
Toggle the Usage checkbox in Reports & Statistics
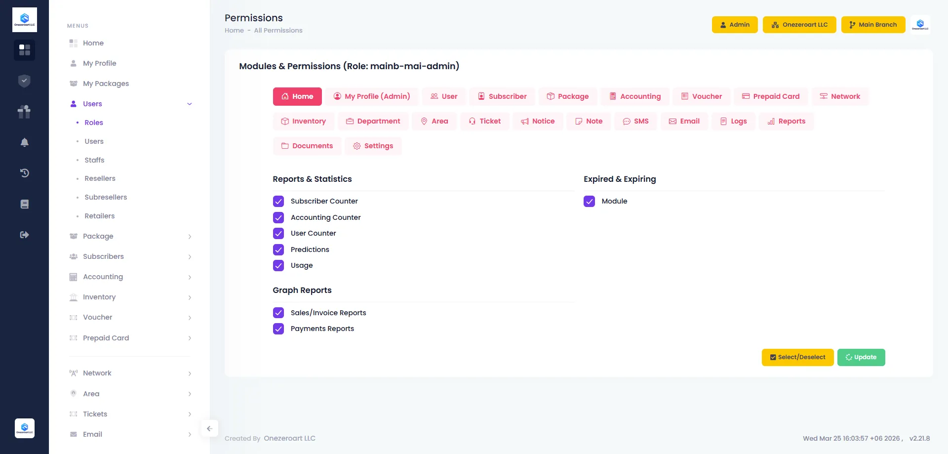click(x=278, y=265)
